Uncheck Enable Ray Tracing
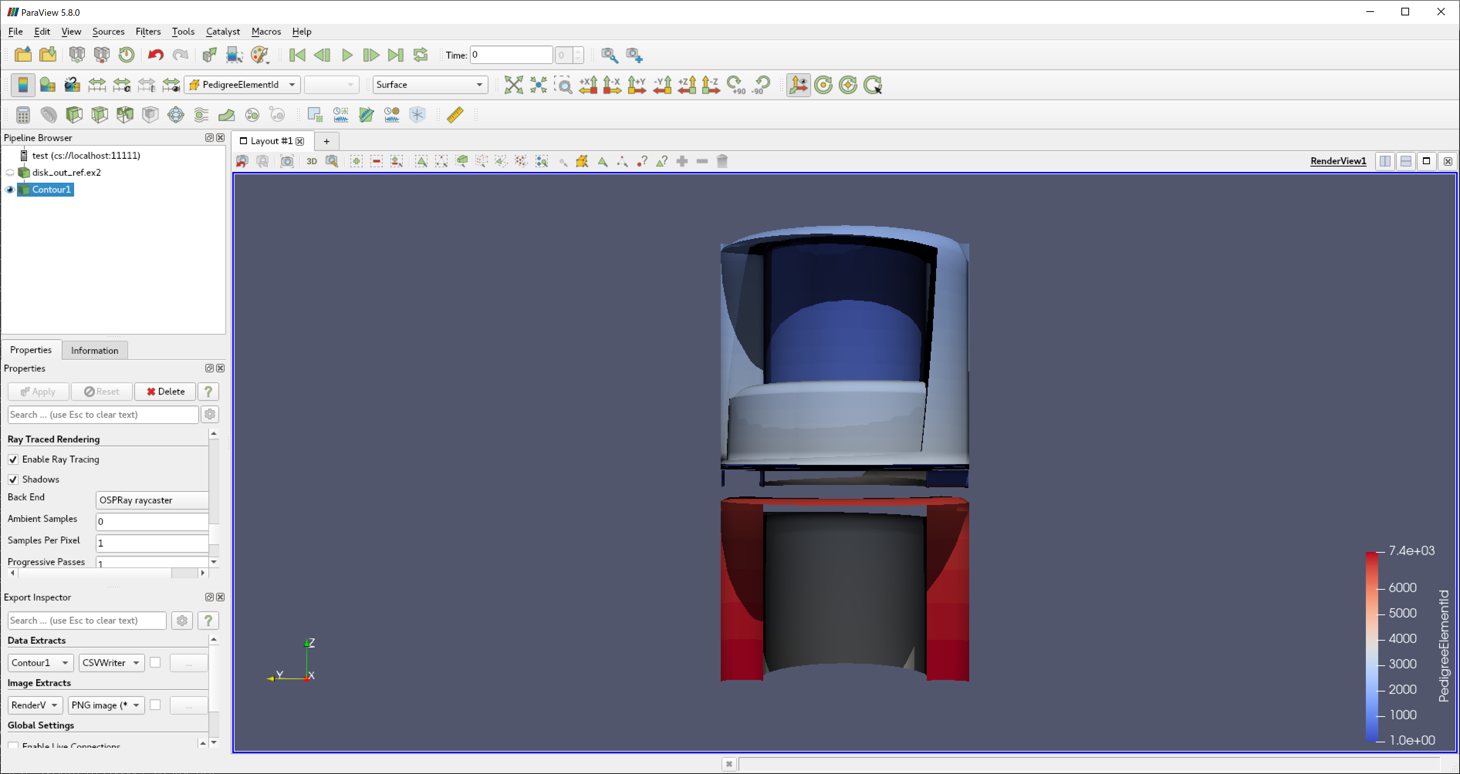 pos(13,459)
